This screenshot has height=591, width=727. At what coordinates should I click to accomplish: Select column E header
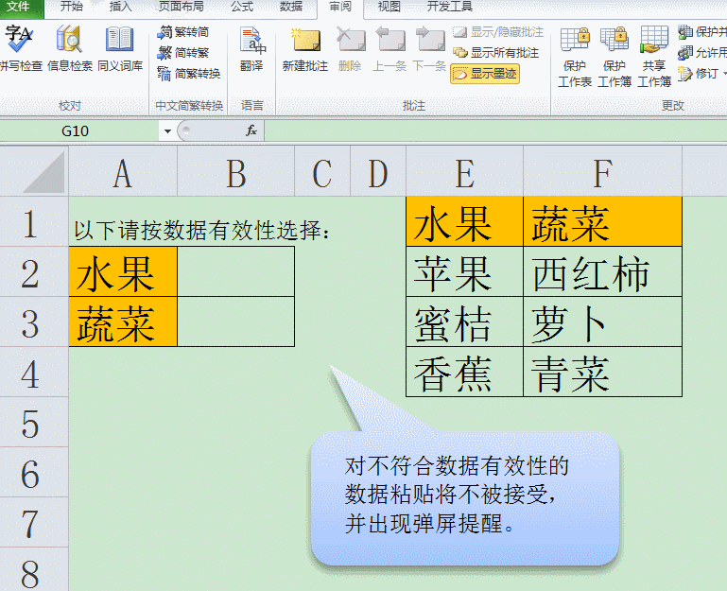coord(464,173)
